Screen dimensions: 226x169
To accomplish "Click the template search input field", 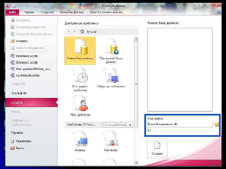I will click(114, 125).
